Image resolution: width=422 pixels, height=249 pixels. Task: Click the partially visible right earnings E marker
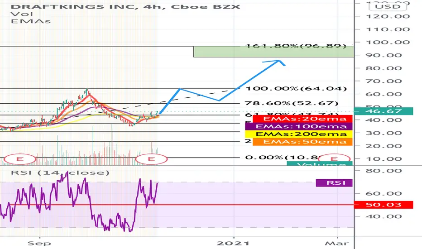(334, 158)
